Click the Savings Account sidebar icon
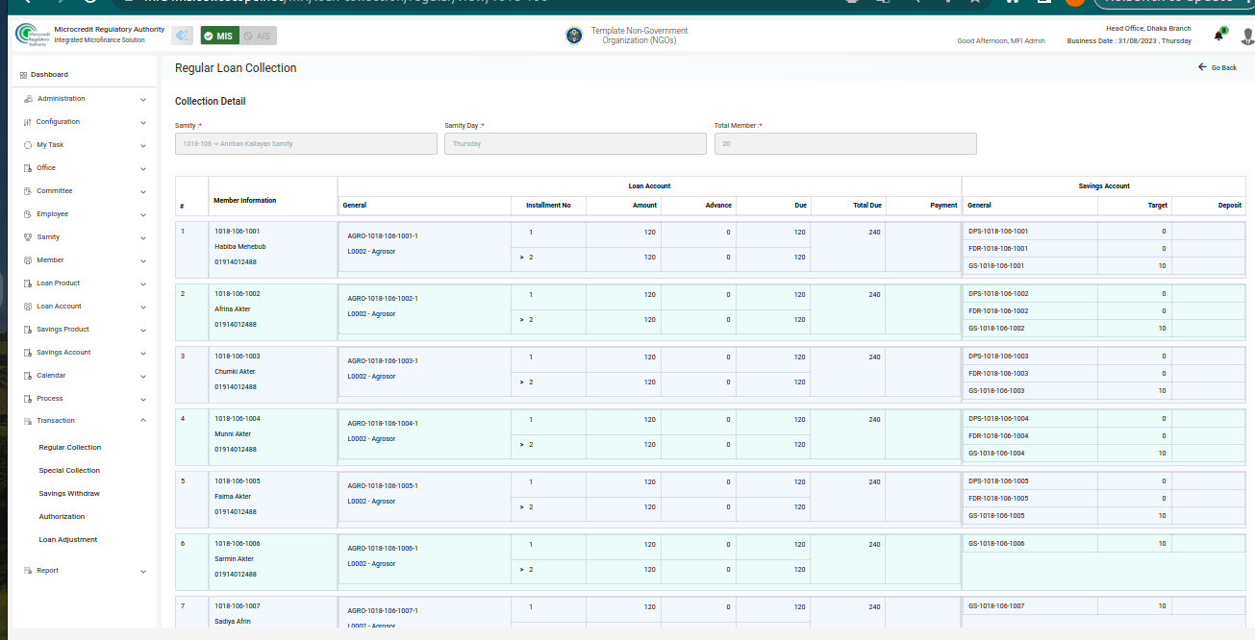Viewport: 1255px width, 640px height. pyautogui.click(x=28, y=353)
